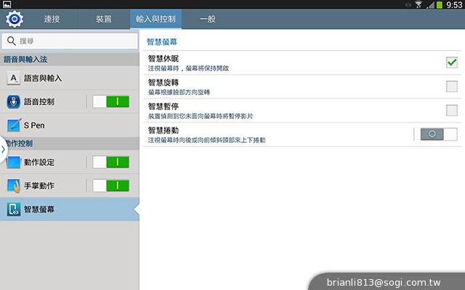This screenshot has height=290, width=465.
Task: Click the search magnifier icon
Action: pos(12,41)
